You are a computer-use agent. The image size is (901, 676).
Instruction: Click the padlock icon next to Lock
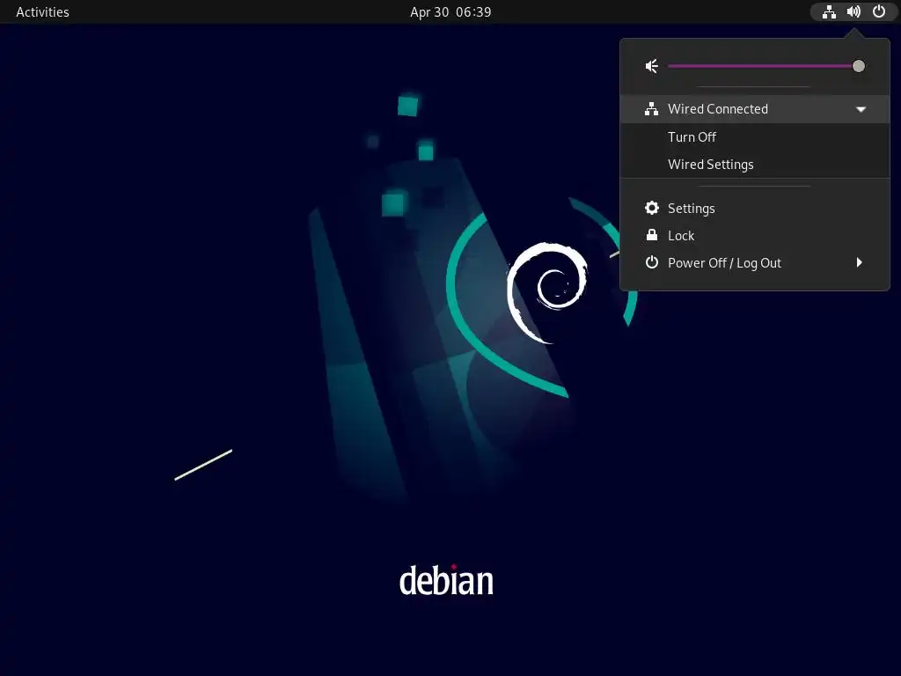pyautogui.click(x=652, y=235)
